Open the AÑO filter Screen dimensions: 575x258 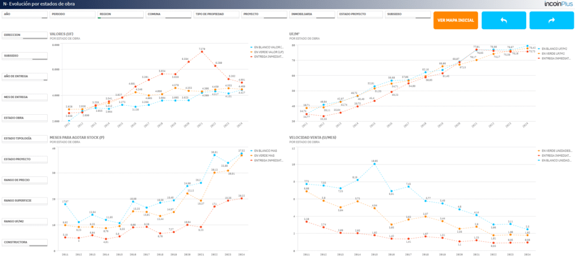25,15
